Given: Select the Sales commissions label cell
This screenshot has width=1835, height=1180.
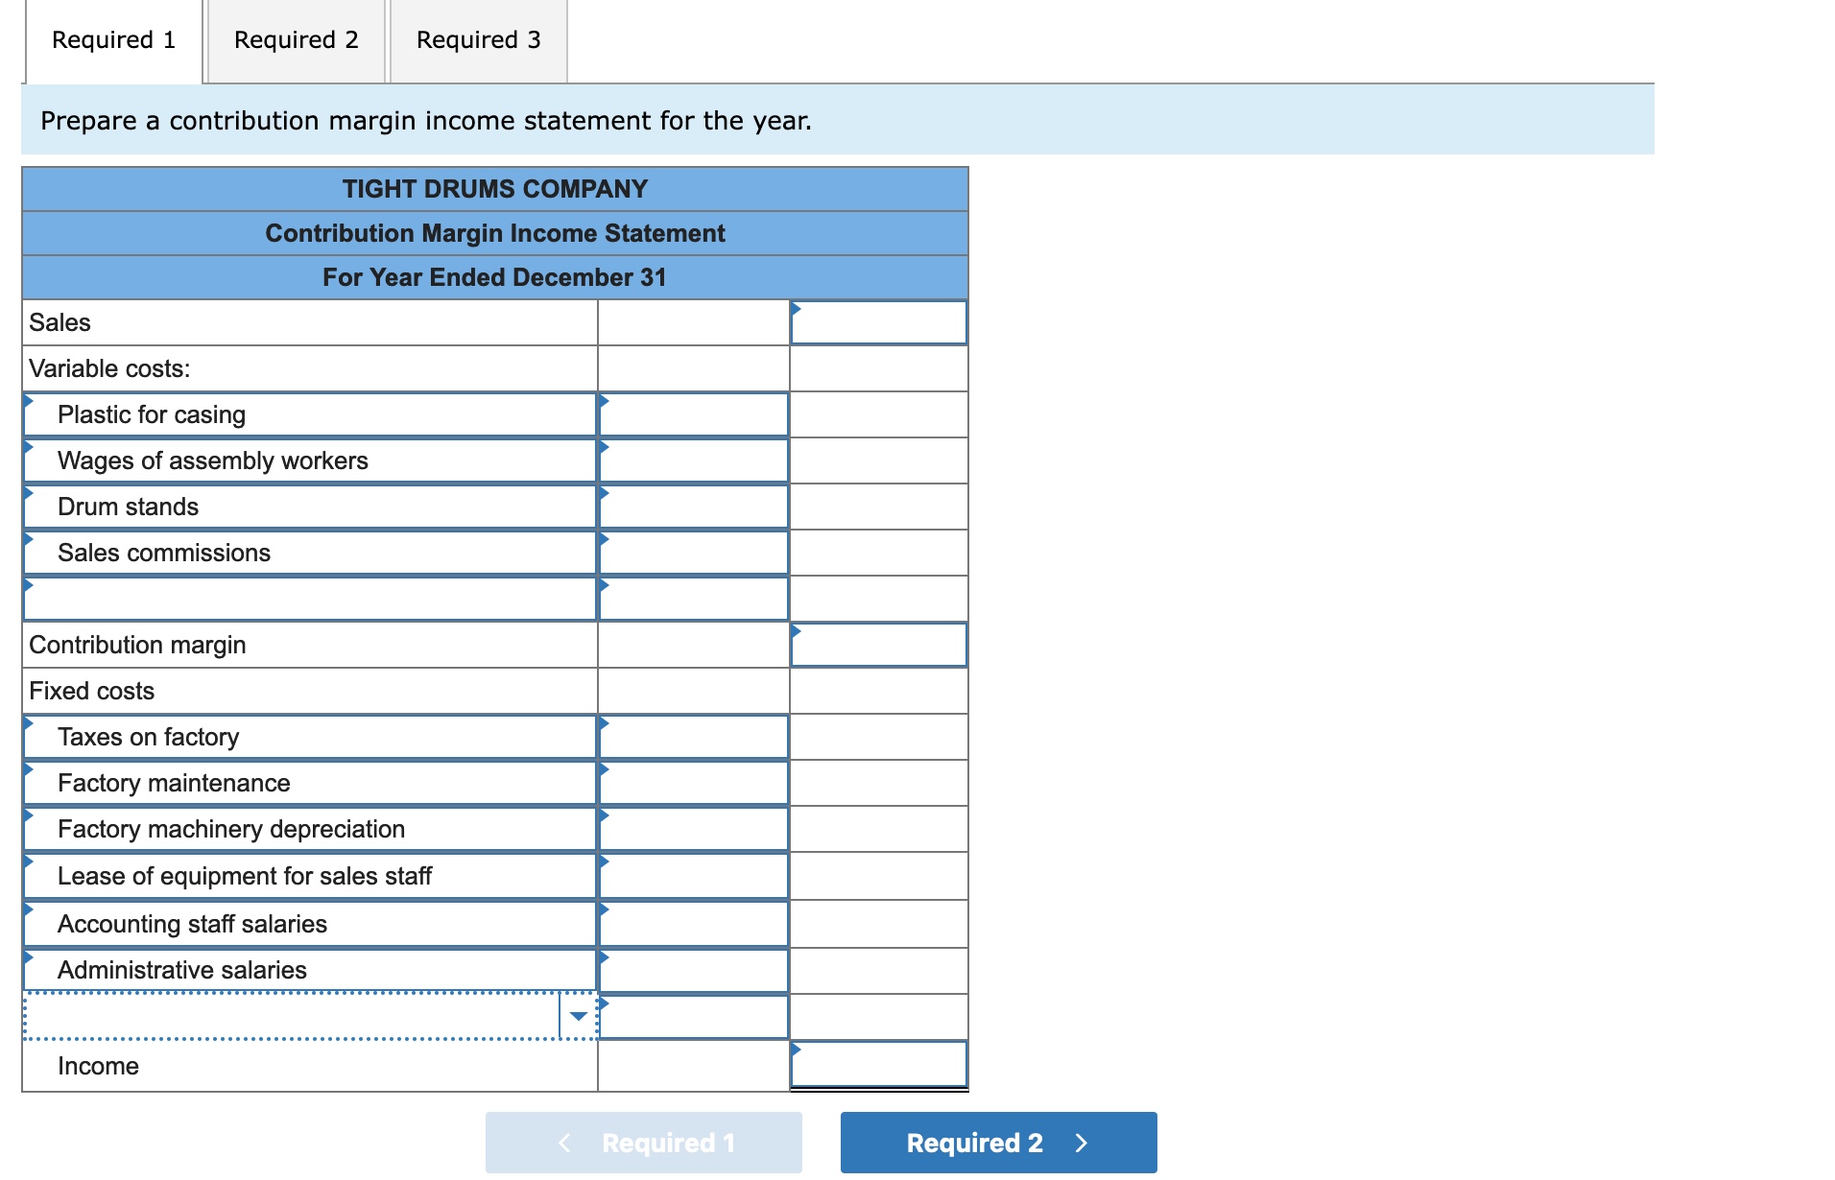Looking at the screenshot, I should tap(310, 553).
